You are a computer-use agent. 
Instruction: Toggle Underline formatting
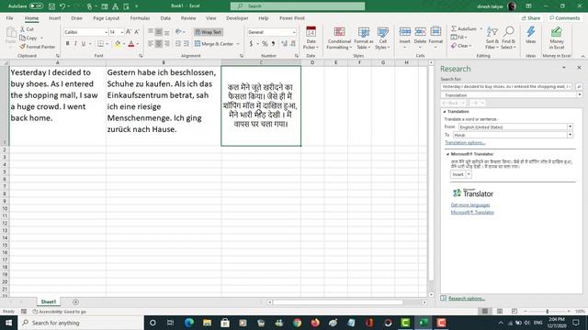pyautogui.click(x=84, y=44)
